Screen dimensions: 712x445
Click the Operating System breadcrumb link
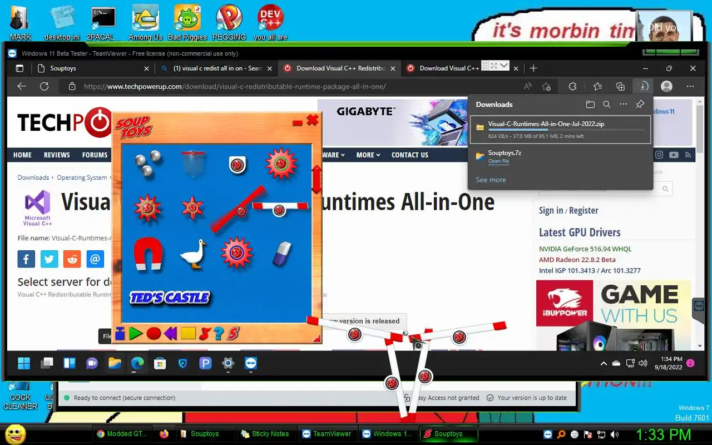pos(82,177)
